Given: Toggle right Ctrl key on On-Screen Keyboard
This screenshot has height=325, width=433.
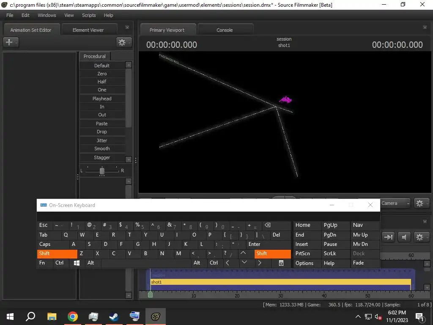Looking at the screenshot, I should pyautogui.click(x=214, y=263).
